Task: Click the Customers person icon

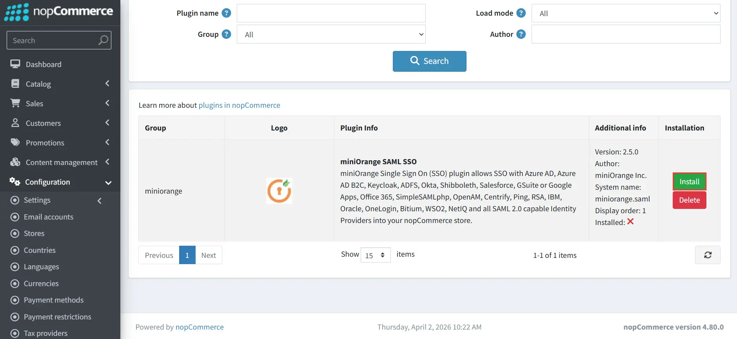Action: 15,123
